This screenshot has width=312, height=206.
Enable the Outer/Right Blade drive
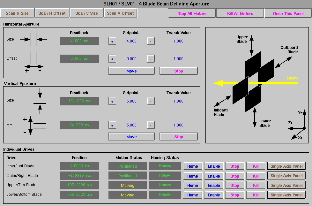coord(214,176)
